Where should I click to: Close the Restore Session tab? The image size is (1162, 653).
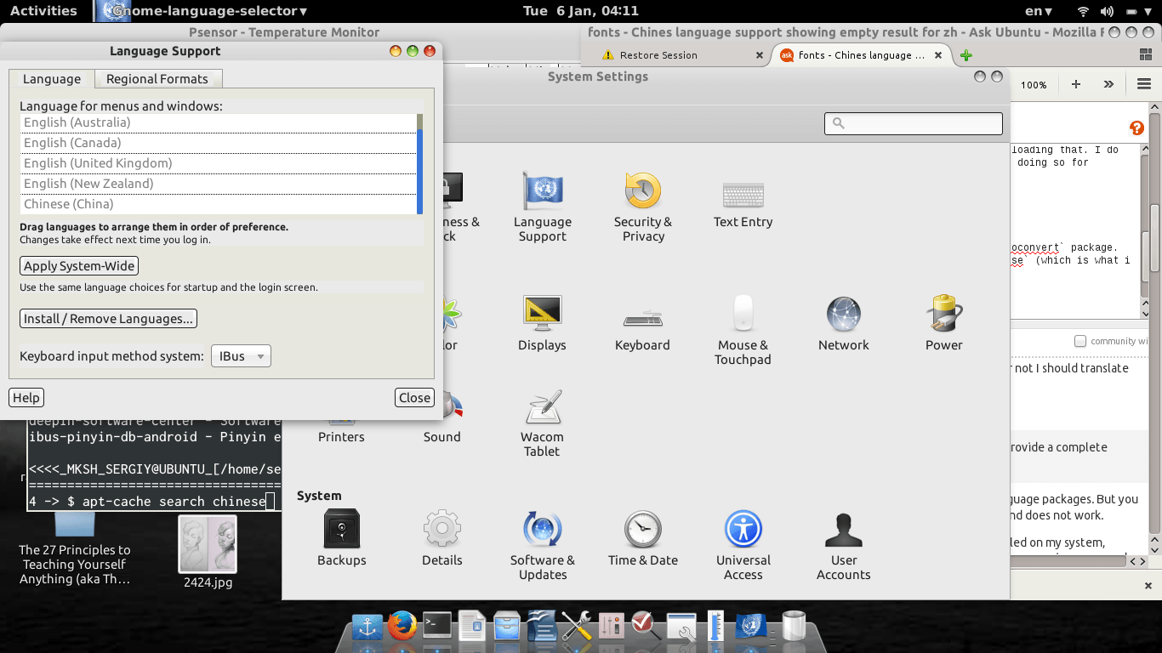[x=760, y=55]
